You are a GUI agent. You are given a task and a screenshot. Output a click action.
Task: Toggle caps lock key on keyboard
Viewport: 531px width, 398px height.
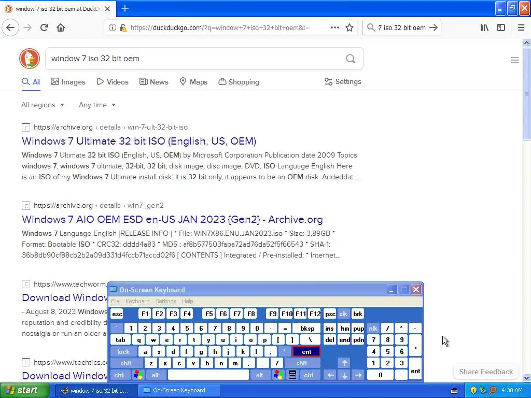coord(123,352)
